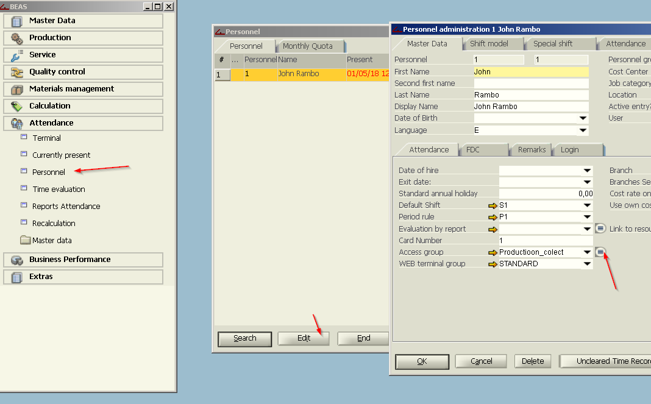Click the First Name field
The width and height of the screenshot is (651, 404).
pyautogui.click(x=531, y=72)
